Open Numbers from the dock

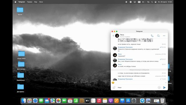click(76, 101)
